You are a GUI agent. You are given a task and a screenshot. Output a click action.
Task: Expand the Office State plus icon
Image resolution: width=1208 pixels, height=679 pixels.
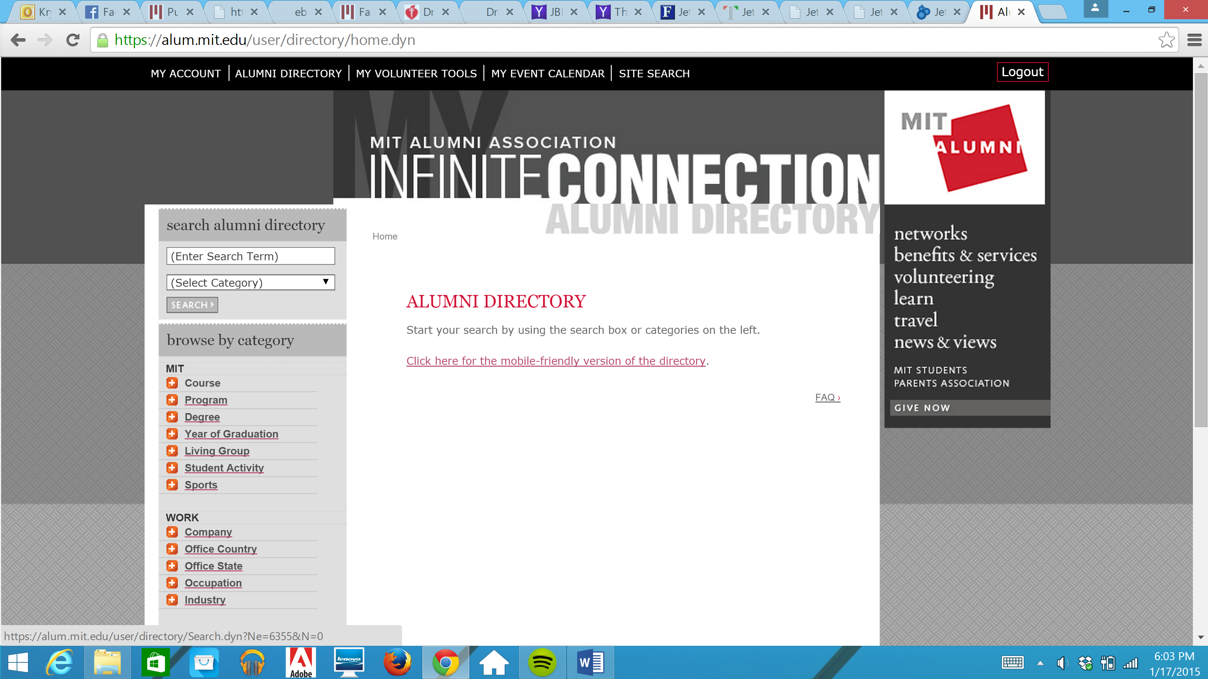tap(172, 565)
